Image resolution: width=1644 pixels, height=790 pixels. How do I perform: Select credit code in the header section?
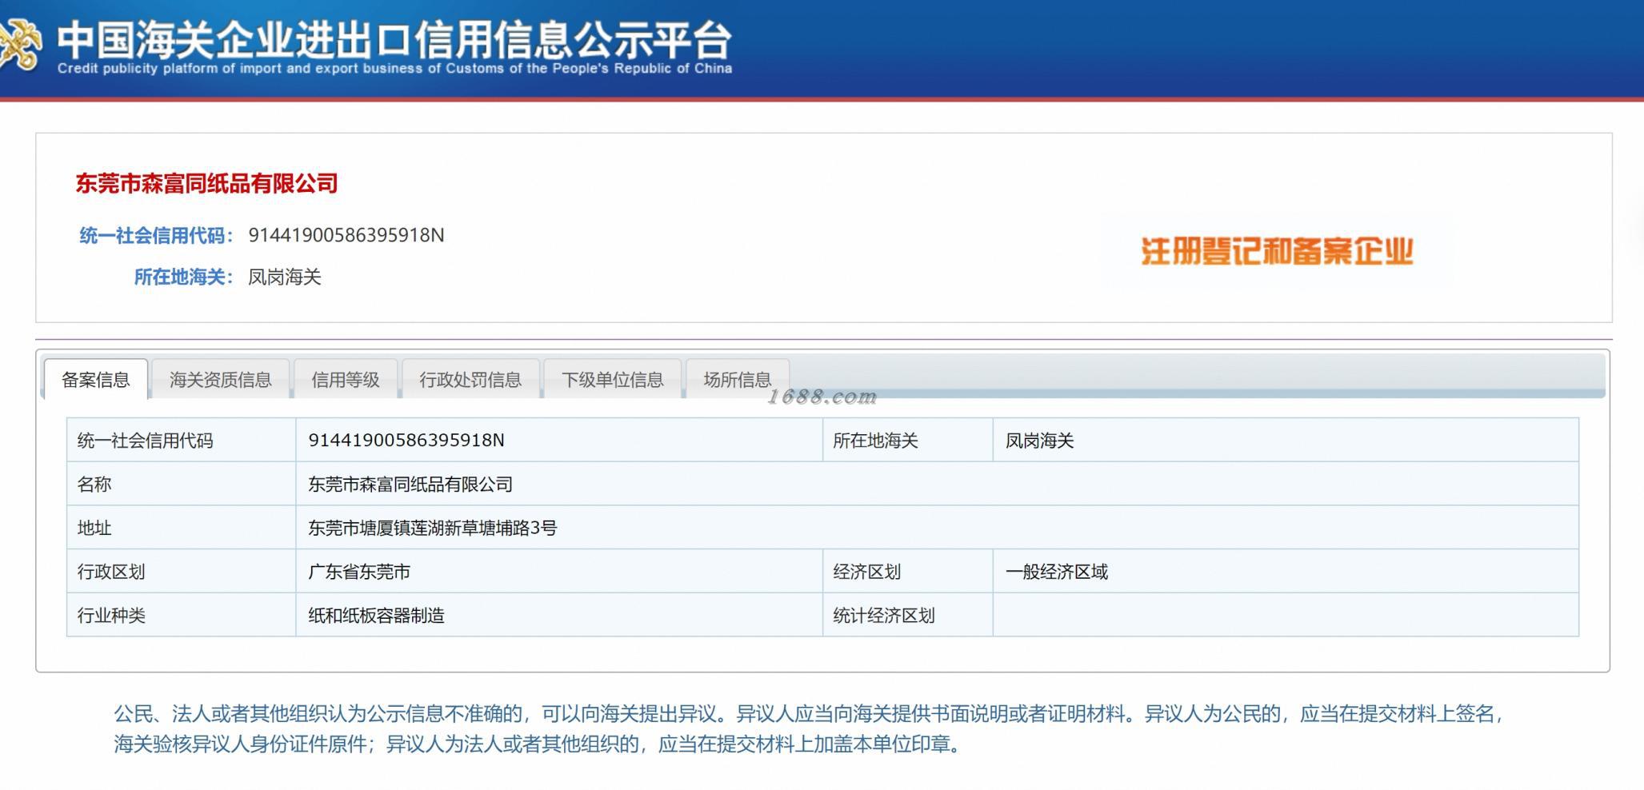pyautogui.click(x=346, y=235)
